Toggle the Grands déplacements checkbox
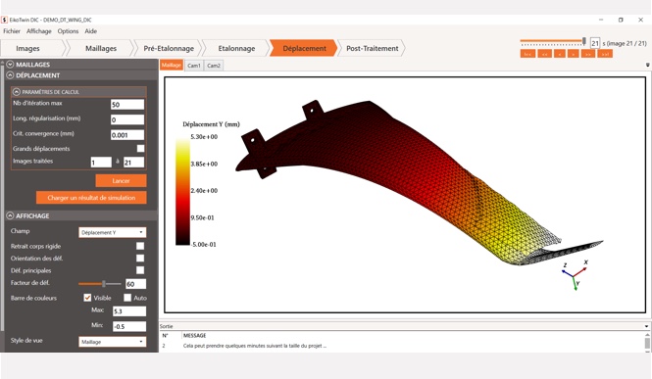This screenshot has width=652, height=379. pos(140,148)
